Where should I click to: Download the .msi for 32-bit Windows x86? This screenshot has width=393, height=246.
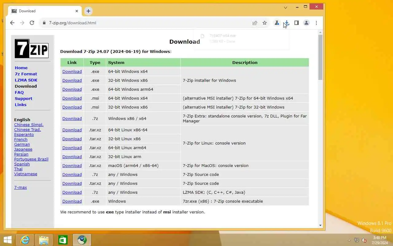pyautogui.click(x=72, y=107)
